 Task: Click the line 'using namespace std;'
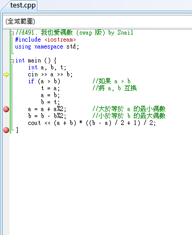pos(47,46)
